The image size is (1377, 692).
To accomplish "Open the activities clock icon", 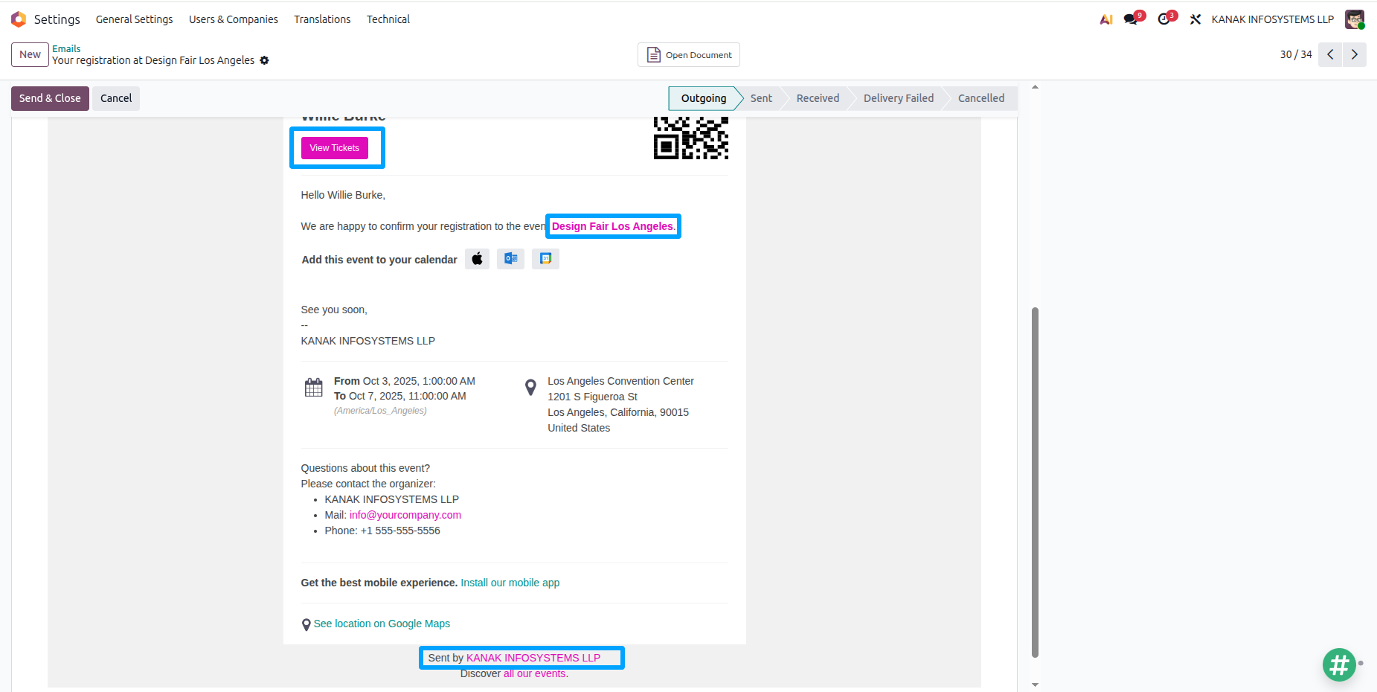I will tap(1164, 19).
